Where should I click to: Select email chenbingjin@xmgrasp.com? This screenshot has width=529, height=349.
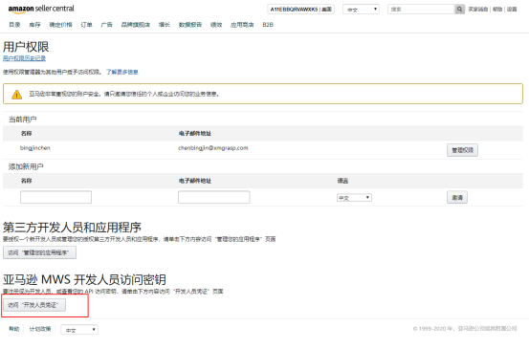[213, 147]
